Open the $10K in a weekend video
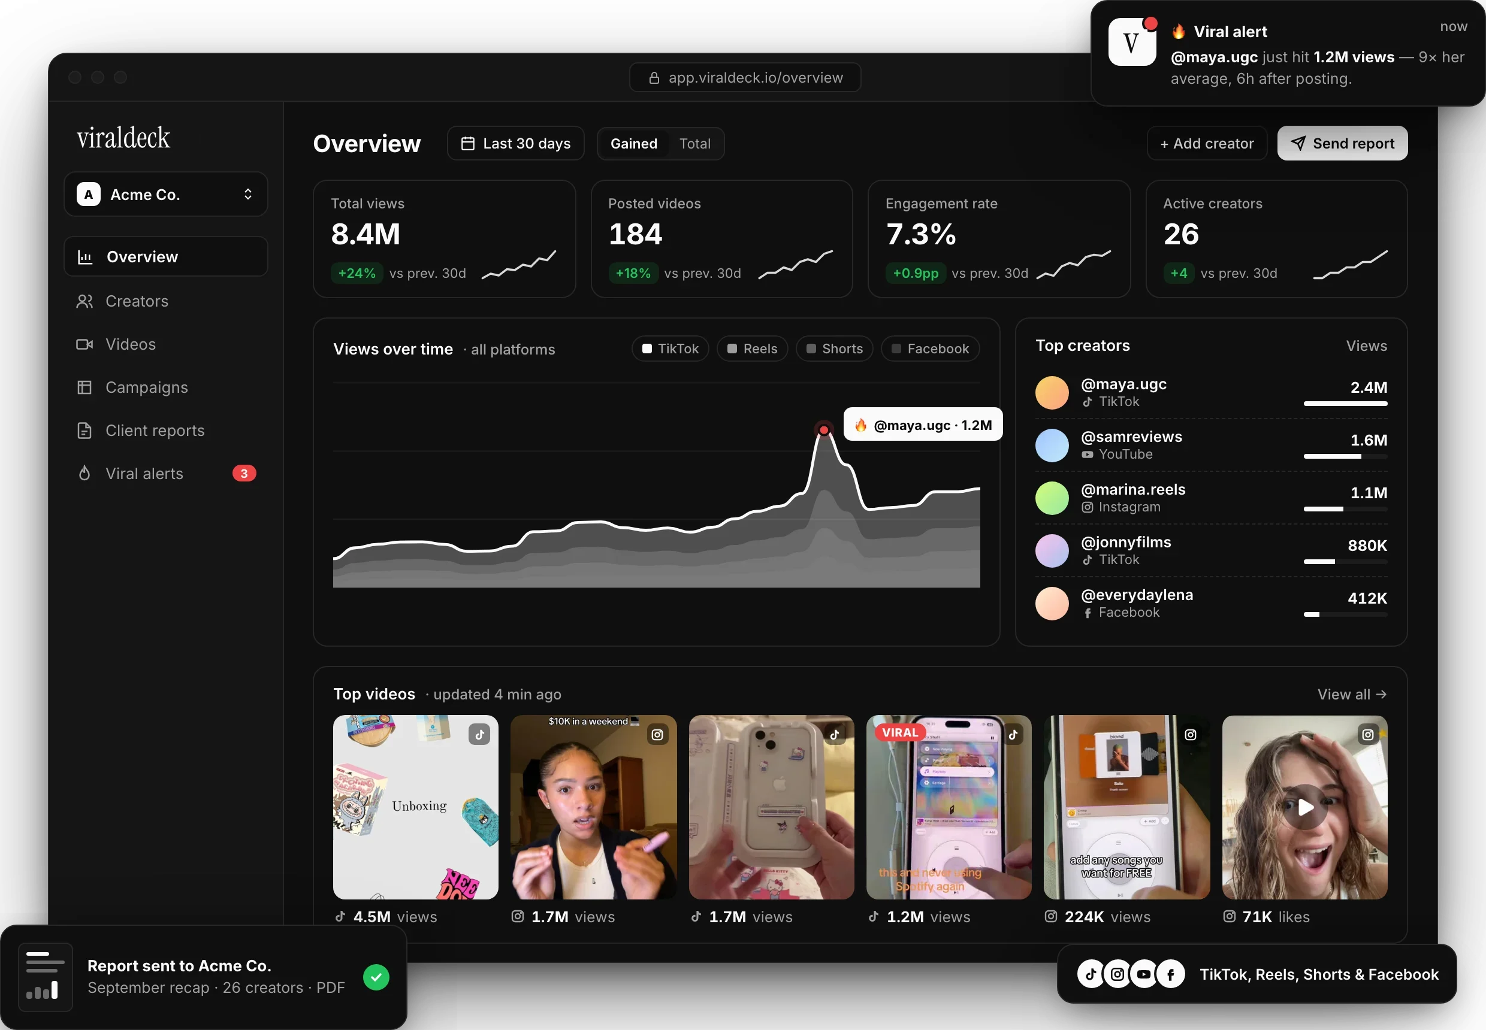 point(593,807)
